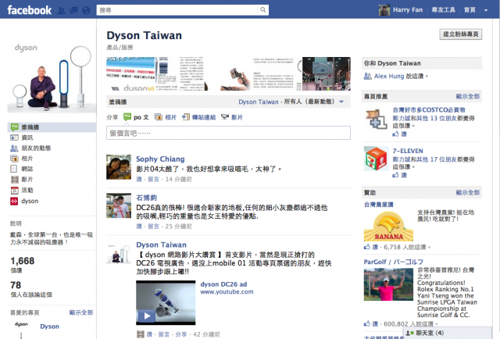Open Harry Fan's profile picture
This screenshot has width=500, height=339.
click(384, 10)
